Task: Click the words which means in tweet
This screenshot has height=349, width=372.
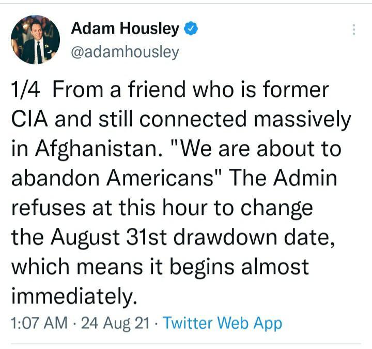Action: tap(77, 267)
